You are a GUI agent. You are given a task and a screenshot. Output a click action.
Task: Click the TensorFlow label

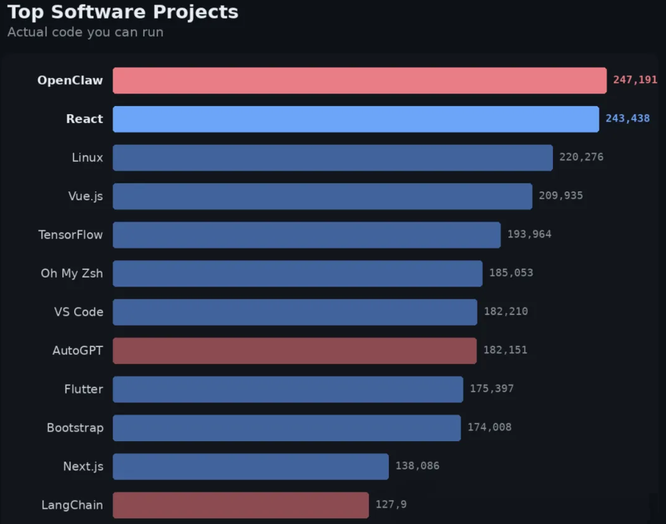[70, 235]
